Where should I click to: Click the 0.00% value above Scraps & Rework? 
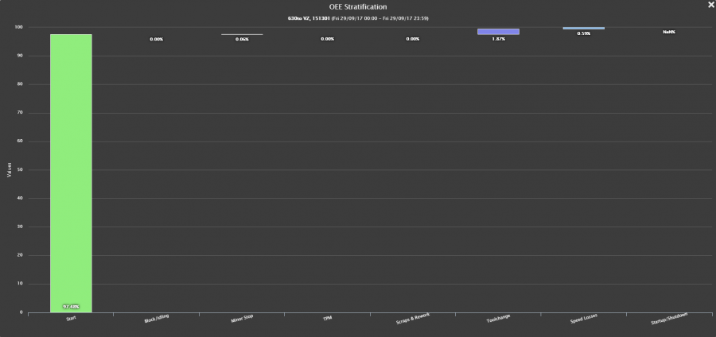point(413,39)
